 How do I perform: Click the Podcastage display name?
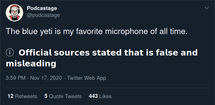pyautogui.click(x=42, y=8)
